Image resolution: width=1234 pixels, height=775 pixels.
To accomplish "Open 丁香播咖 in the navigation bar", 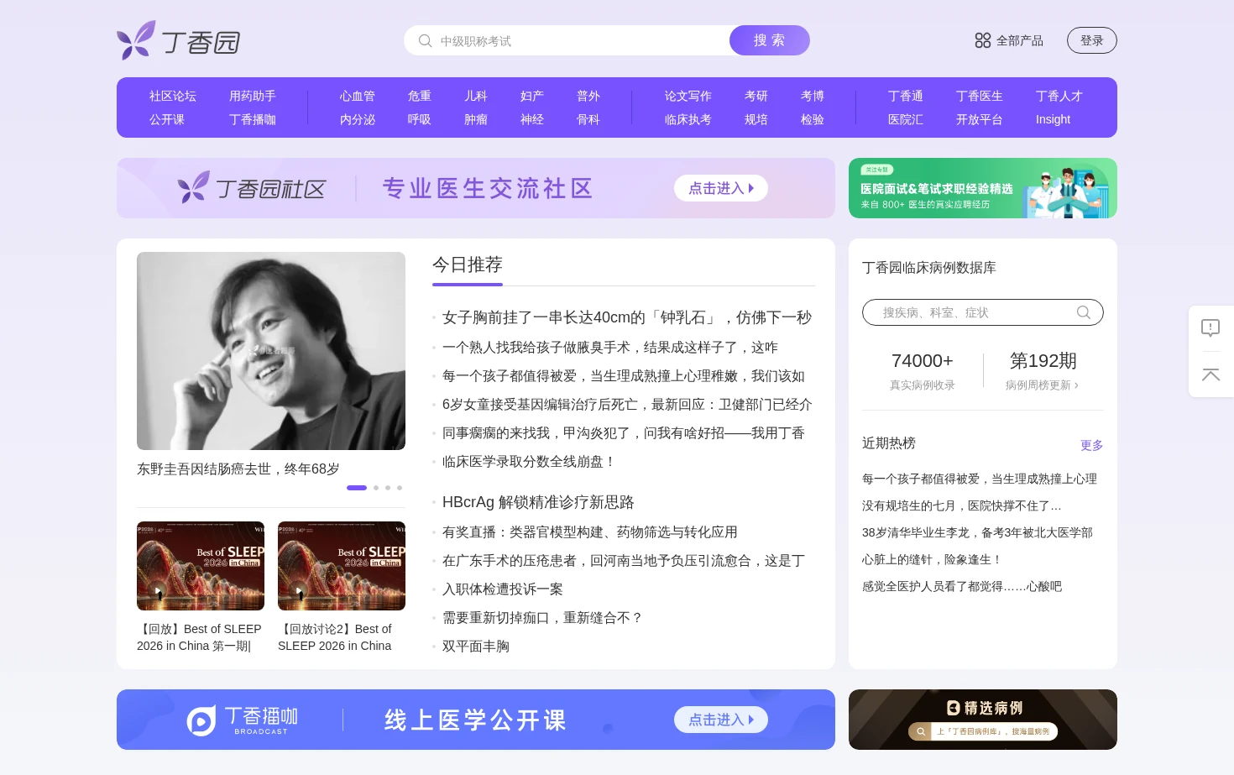I will [253, 119].
